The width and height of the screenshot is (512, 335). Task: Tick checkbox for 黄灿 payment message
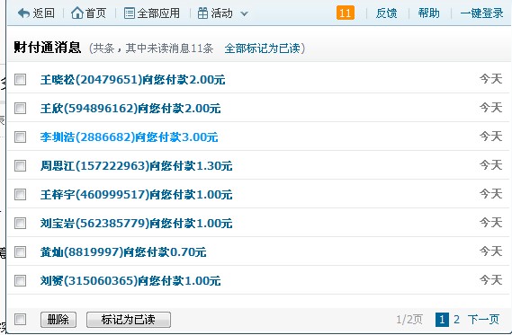[20, 251]
